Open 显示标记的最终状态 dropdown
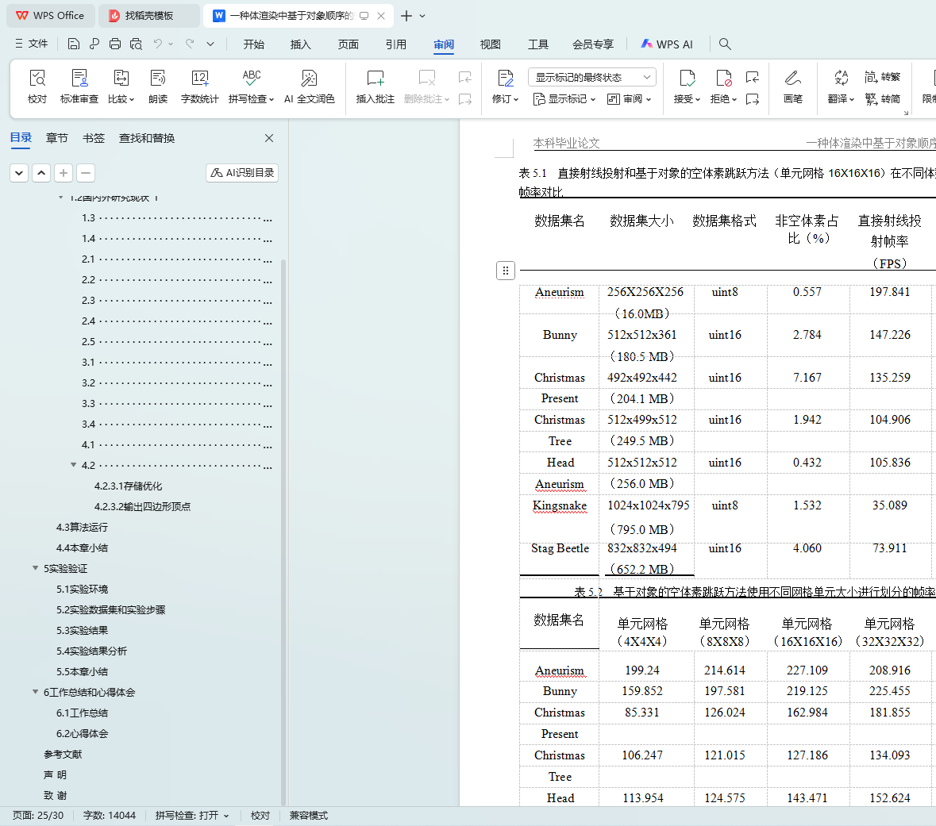The image size is (936, 826). tap(592, 77)
